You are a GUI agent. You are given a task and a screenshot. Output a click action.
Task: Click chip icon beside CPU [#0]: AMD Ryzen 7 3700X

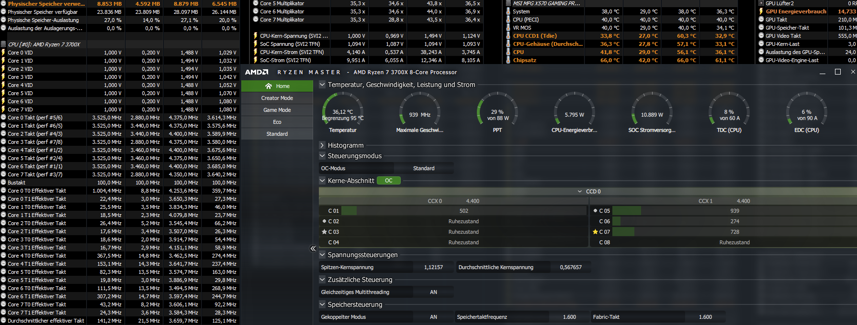tap(3, 44)
